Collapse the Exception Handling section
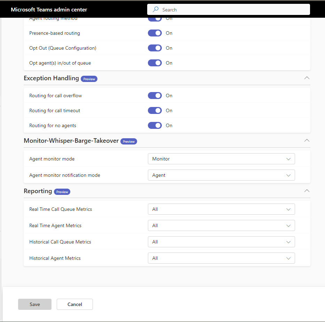 point(307,78)
